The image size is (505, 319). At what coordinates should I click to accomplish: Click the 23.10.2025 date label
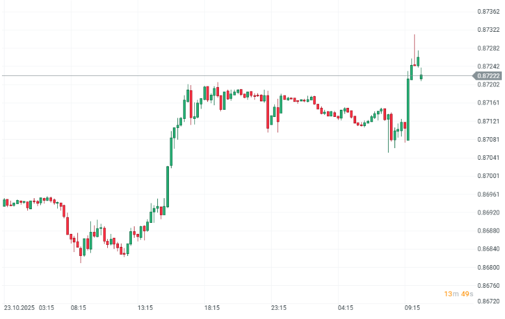click(x=19, y=307)
